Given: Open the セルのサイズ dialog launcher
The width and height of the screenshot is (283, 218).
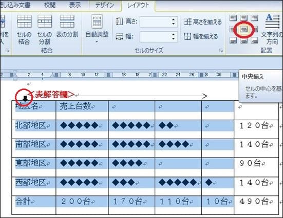Looking at the screenshot, I should point(221,51).
